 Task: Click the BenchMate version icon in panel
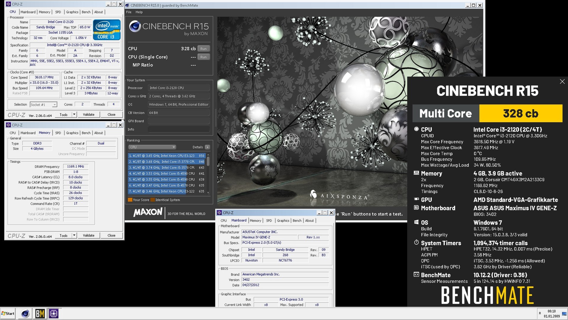pyautogui.click(x=416, y=275)
